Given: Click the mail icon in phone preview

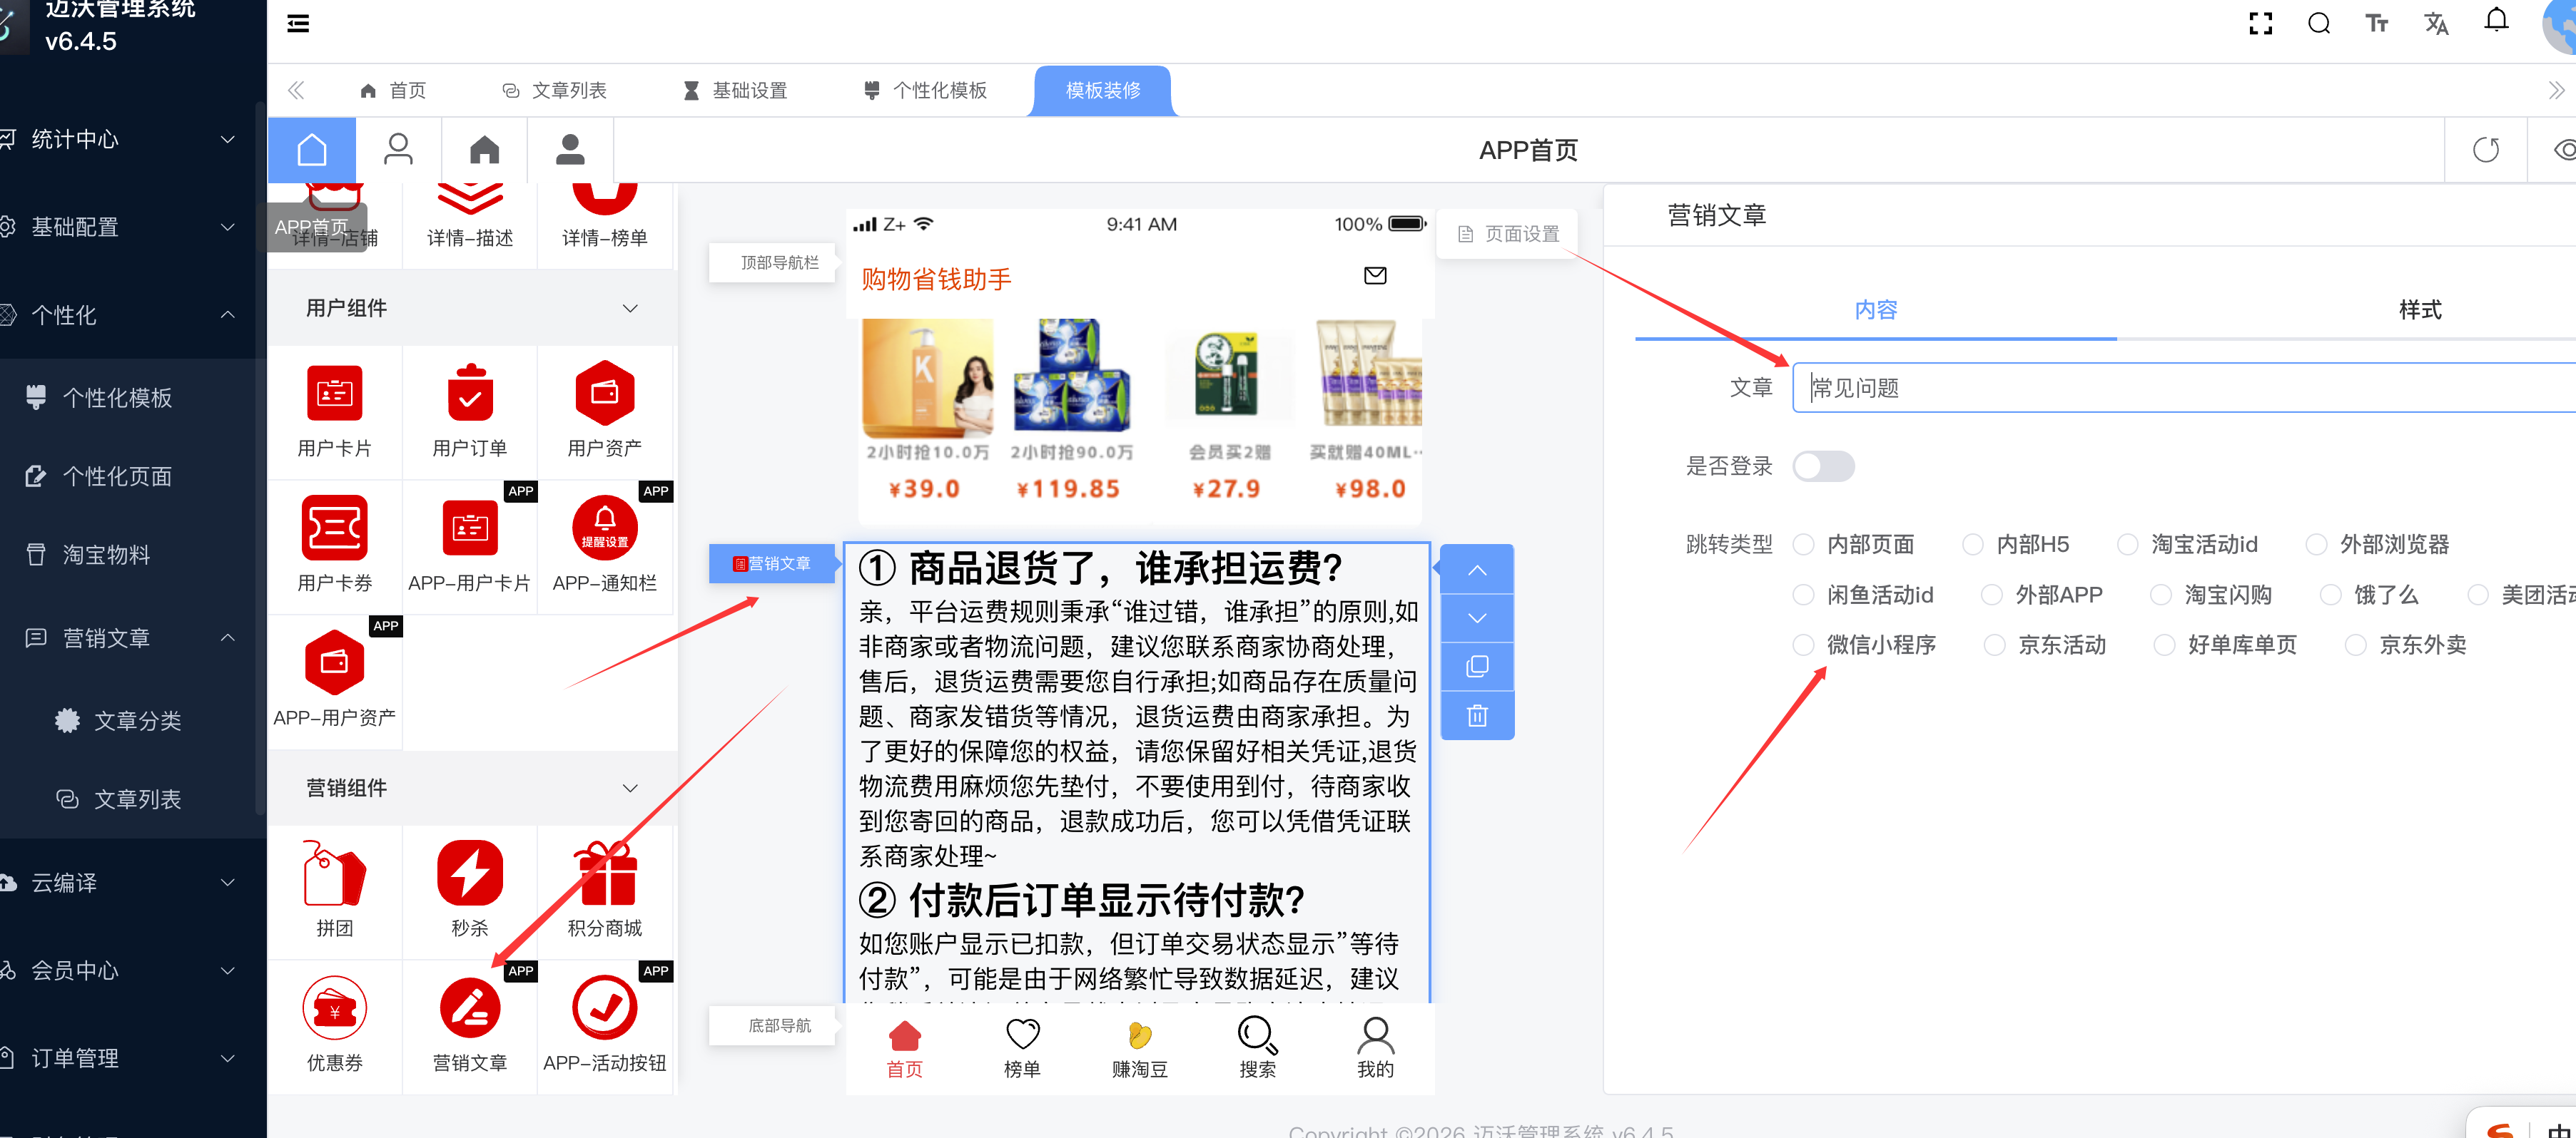Looking at the screenshot, I should click(1375, 275).
